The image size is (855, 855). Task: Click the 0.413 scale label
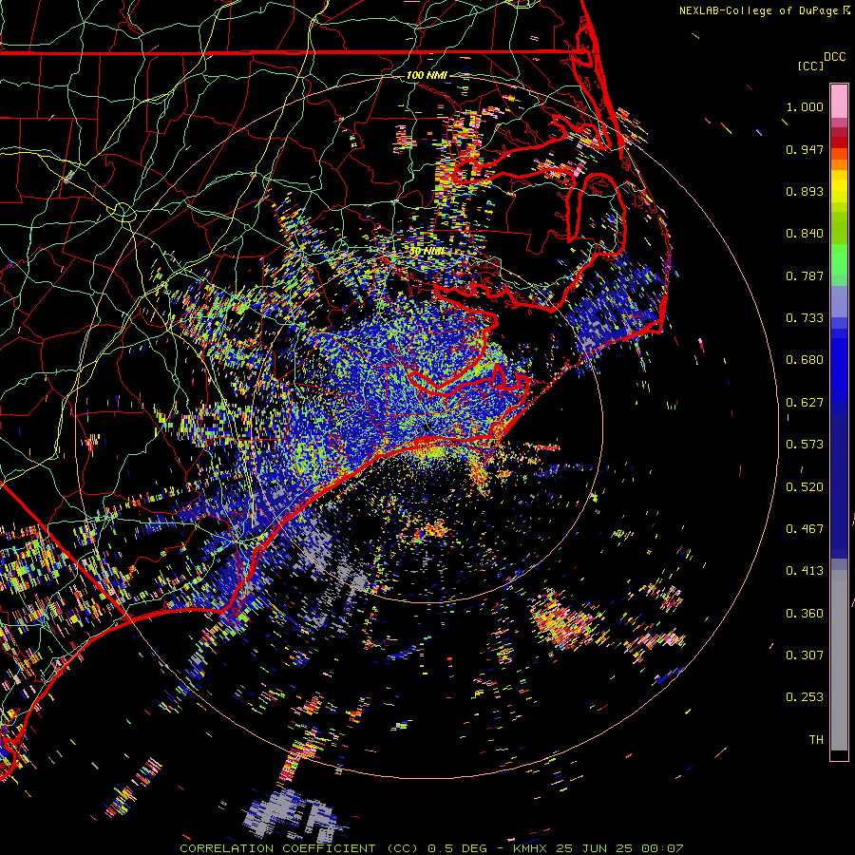805,571
